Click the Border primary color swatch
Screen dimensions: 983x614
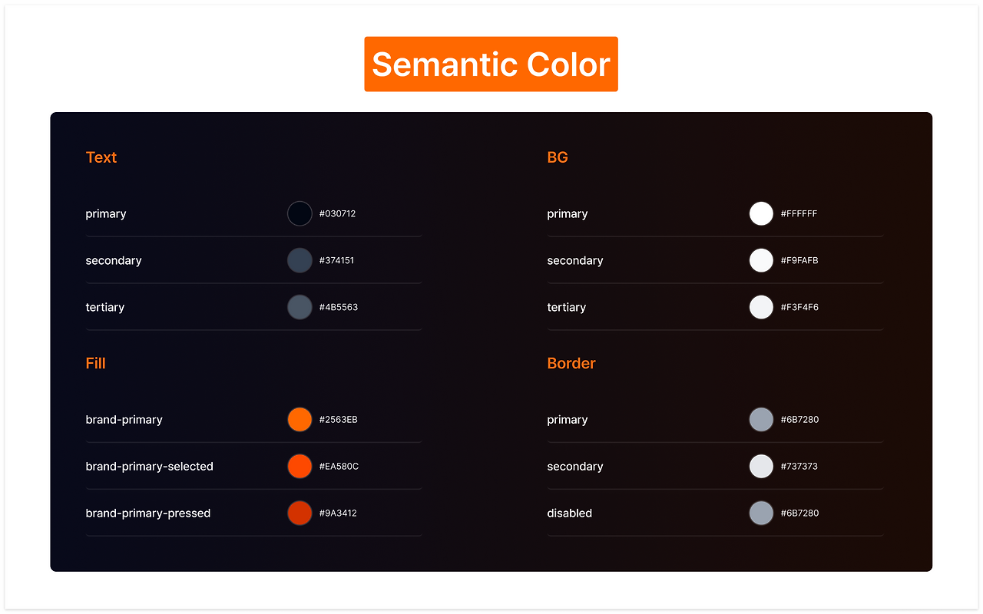[761, 420]
